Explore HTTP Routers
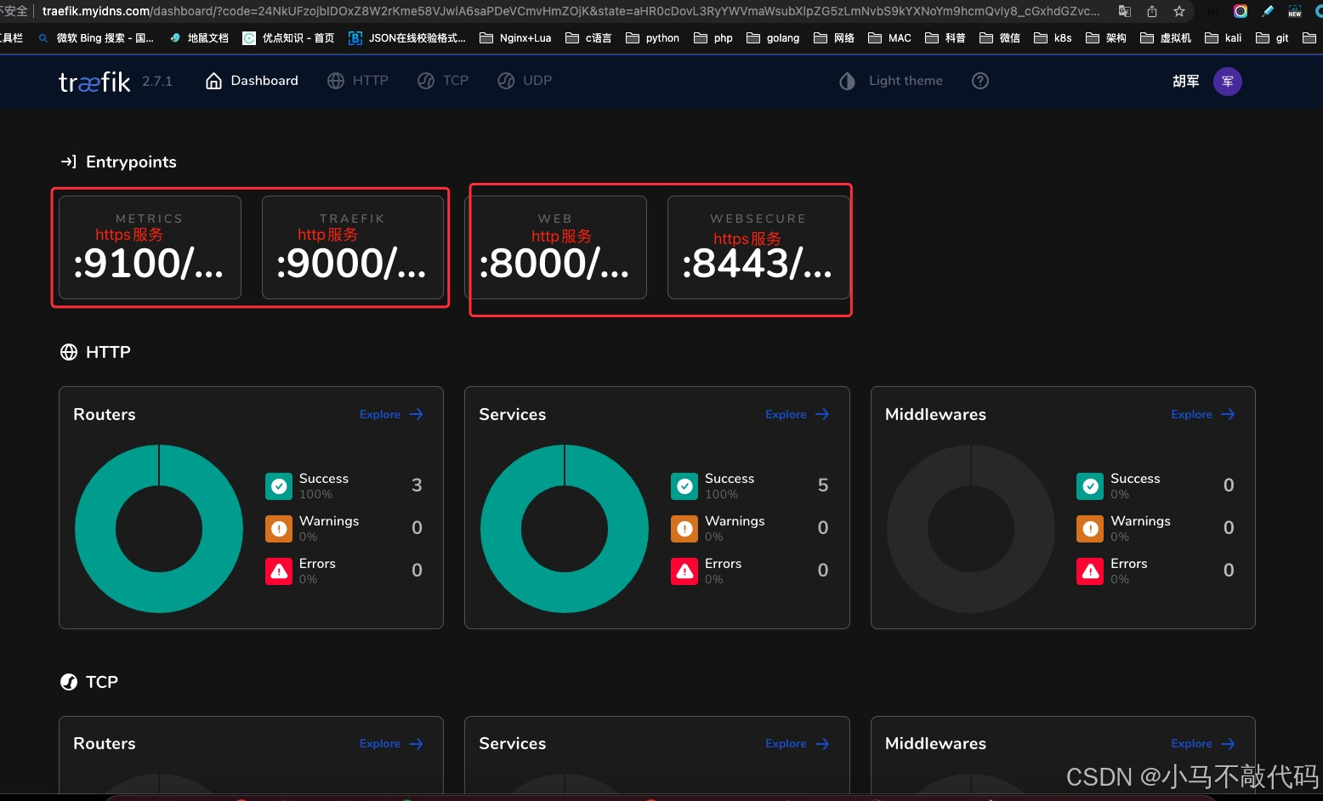The height and width of the screenshot is (801, 1323). (x=391, y=414)
